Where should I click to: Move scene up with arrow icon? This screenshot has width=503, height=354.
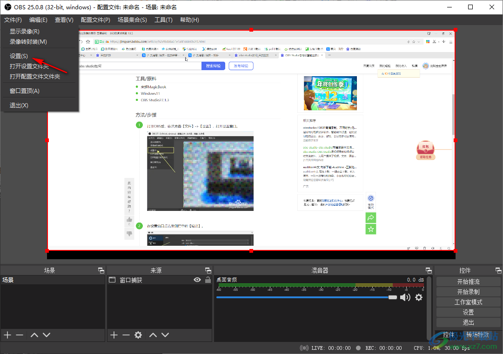(34, 335)
